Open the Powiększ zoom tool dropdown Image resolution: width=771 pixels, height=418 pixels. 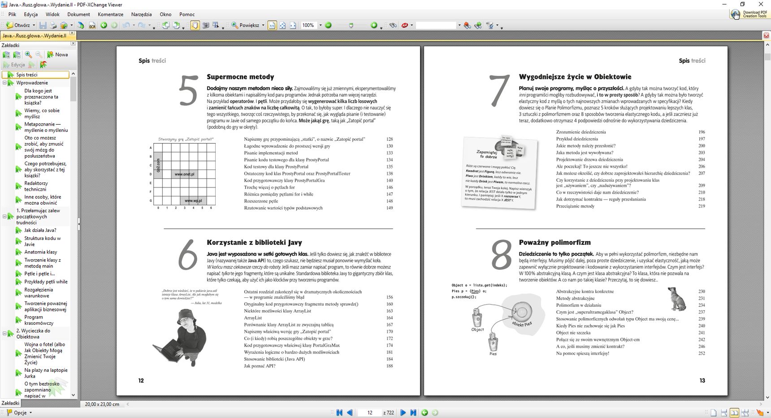click(x=263, y=26)
